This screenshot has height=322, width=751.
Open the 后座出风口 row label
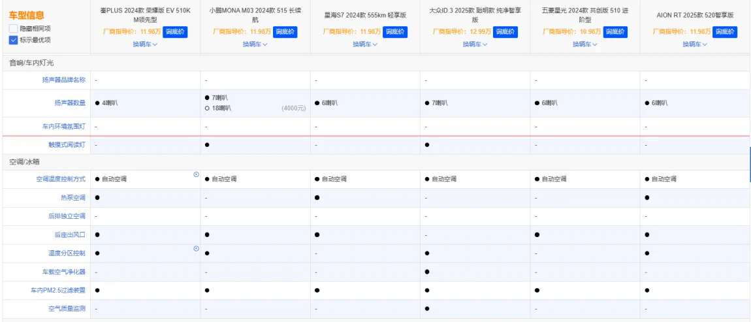pyautogui.click(x=70, y=234)
